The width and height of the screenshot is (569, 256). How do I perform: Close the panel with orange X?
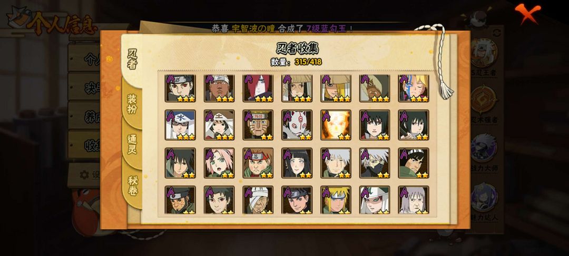pyautogui.click(x=527, y=13)
